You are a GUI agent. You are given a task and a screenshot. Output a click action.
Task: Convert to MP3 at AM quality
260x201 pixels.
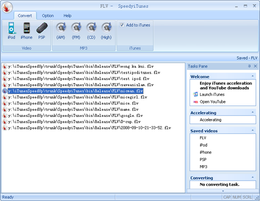tap(61, 31)
